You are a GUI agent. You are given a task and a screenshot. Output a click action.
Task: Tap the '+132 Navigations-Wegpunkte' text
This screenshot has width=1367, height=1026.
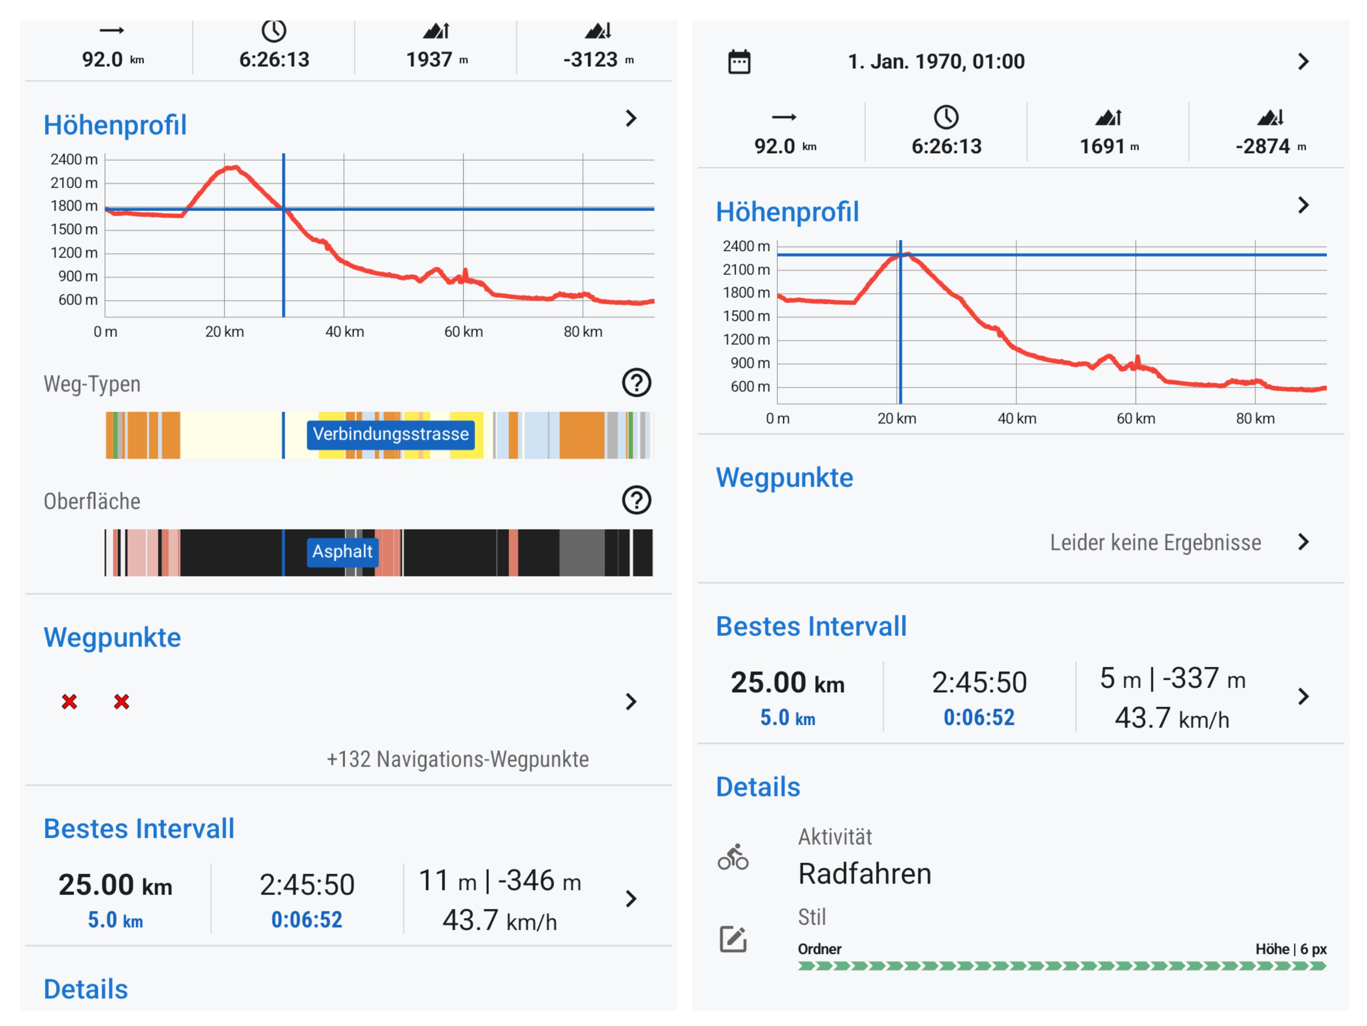coord(457,759)
